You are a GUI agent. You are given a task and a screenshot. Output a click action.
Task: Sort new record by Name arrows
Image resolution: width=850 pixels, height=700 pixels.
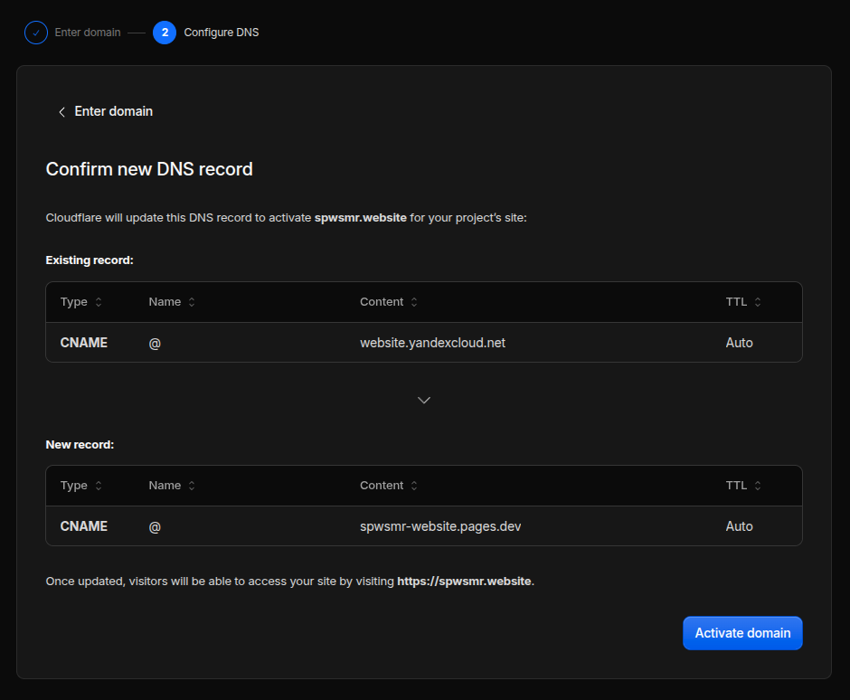click(x=192, y=486)
